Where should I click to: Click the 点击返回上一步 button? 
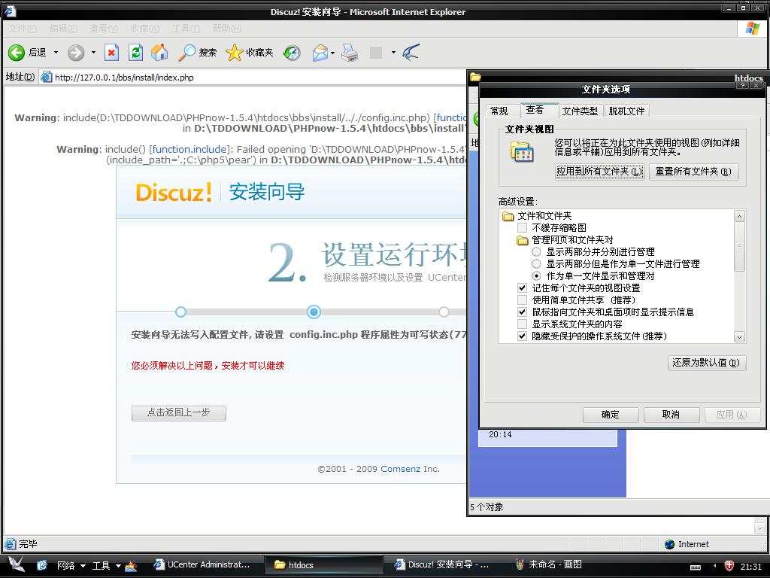tap(178, 412)
